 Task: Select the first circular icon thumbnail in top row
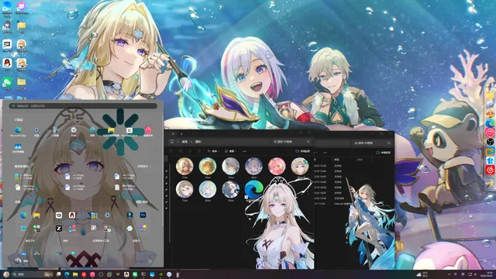[x=184, y=167]
